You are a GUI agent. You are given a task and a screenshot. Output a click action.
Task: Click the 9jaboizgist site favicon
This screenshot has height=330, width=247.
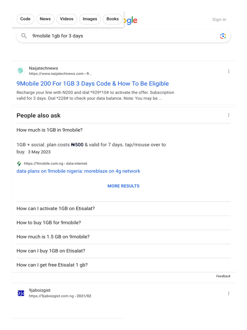[21, 293]
